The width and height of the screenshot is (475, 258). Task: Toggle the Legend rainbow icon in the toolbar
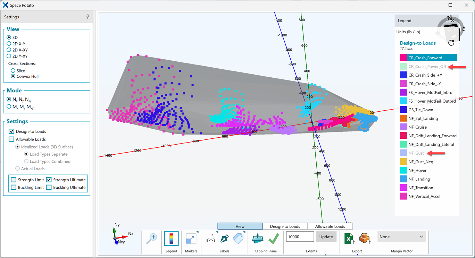[171, 239]
